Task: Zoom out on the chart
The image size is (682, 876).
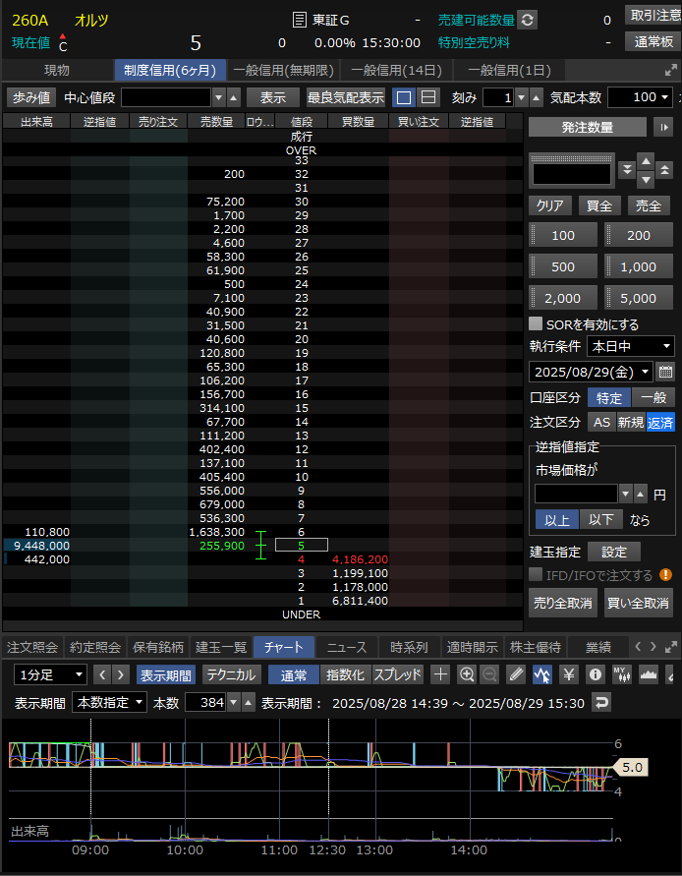Action: pyautogui.click(x=489, y=674)
